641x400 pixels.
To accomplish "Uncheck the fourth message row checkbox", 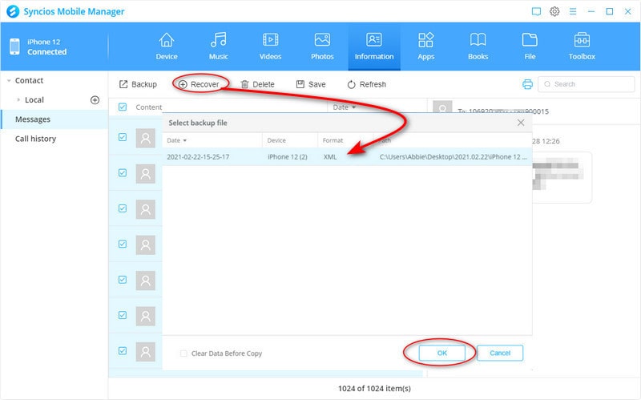I will pos(123,244).
